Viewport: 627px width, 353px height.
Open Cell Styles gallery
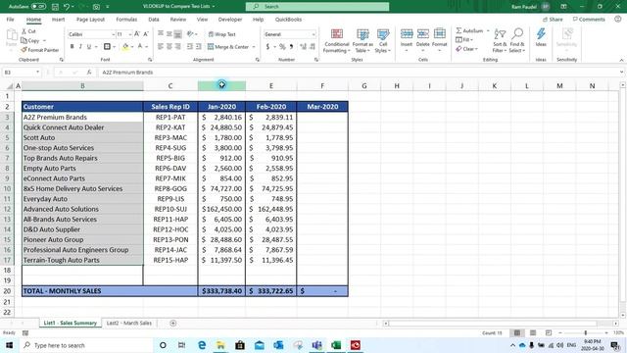pyautogui.click(x=383, y=40)
